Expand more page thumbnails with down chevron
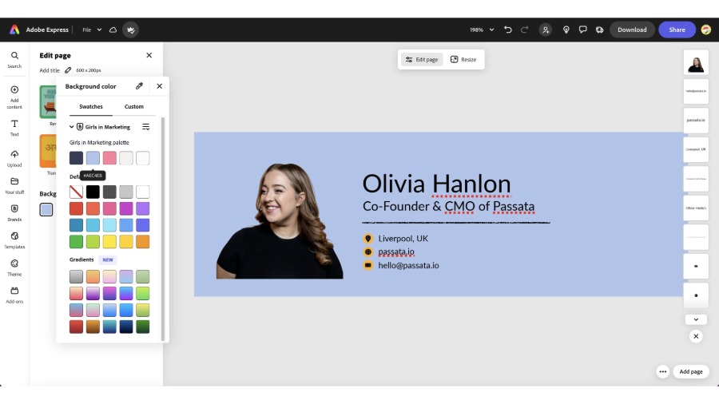The height and width of the screenshot is (404, 719). [x=696, y=319]
